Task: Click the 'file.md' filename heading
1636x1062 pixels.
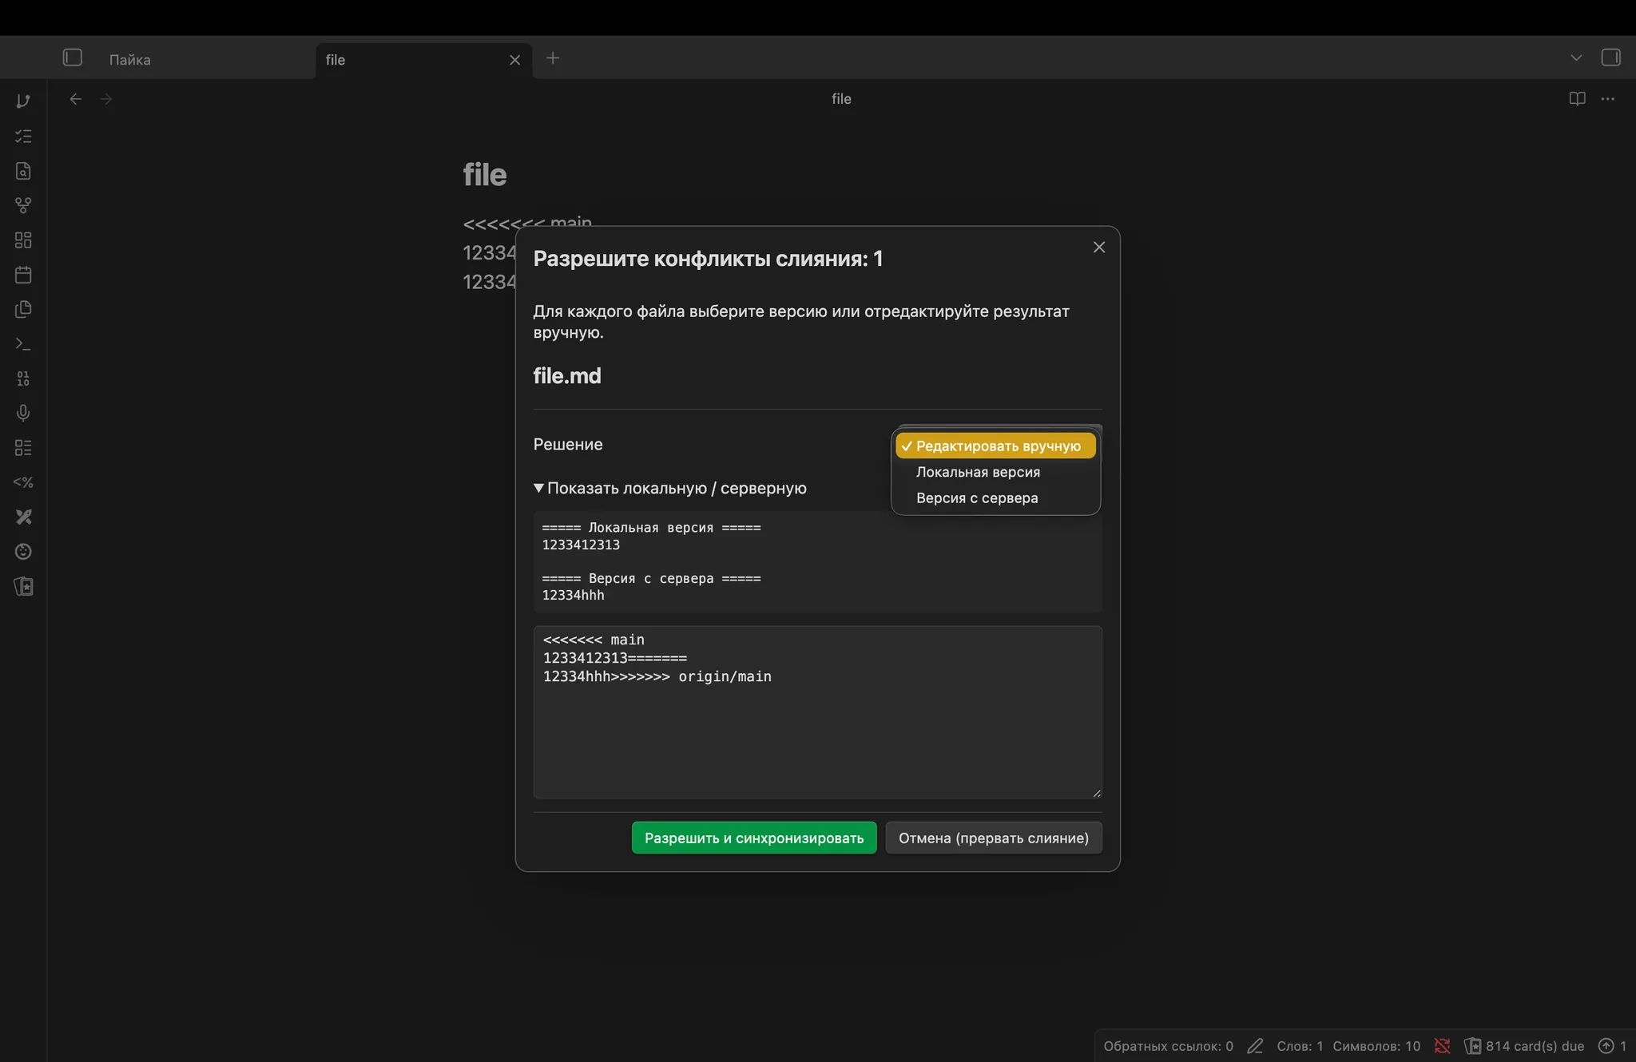Action: pyautogui.click(x=567, y=375)
